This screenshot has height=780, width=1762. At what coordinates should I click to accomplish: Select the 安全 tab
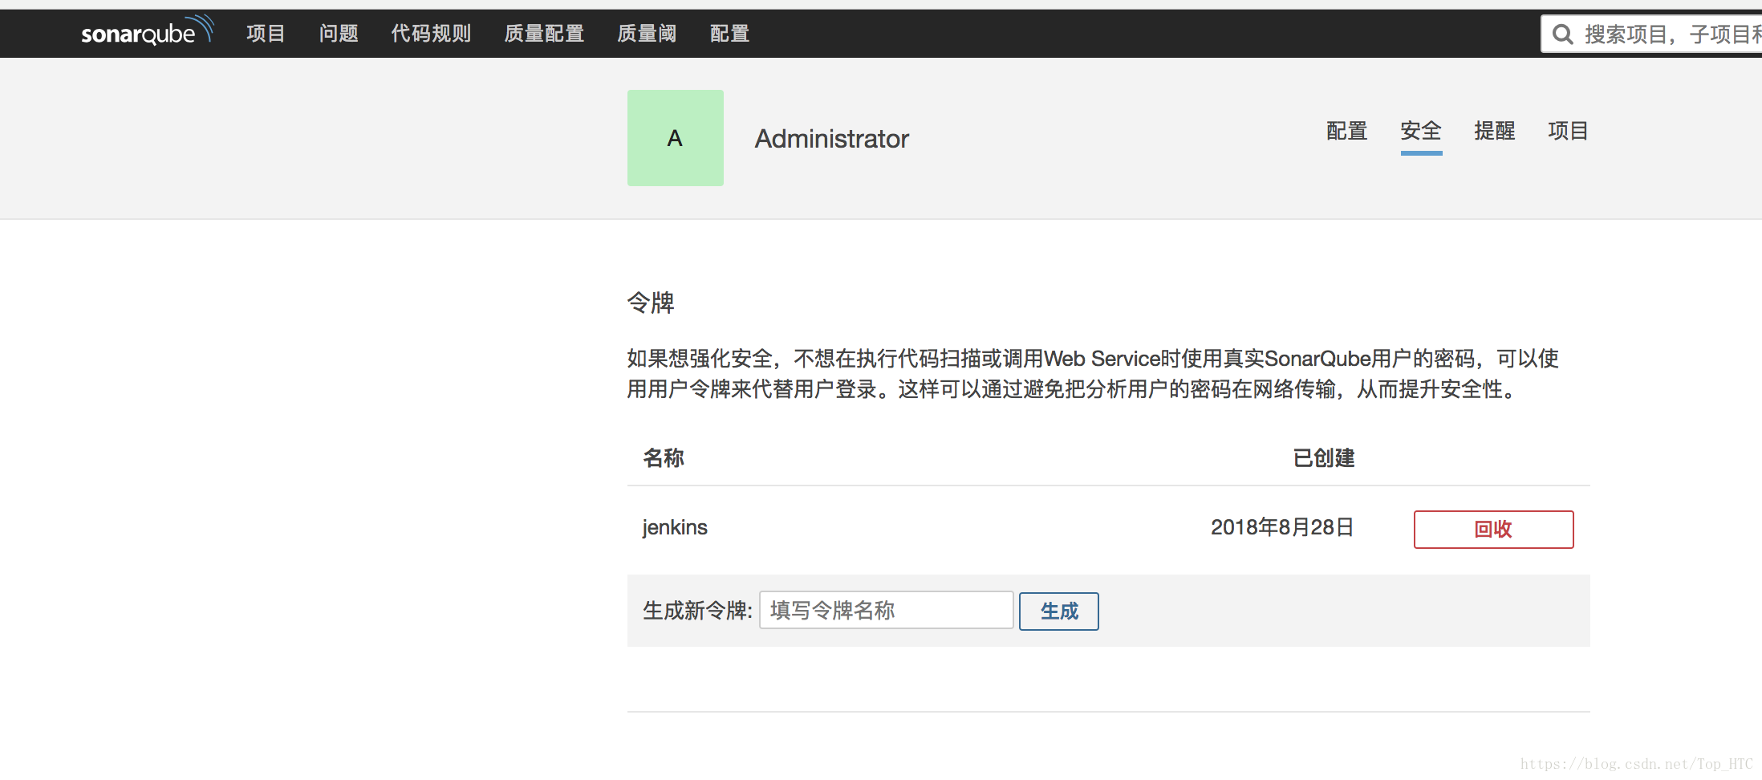click(1421, 131)
